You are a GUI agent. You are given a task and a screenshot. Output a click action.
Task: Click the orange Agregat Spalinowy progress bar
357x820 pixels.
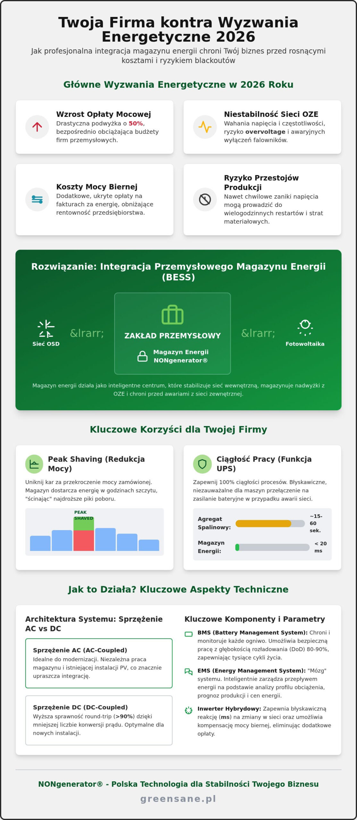tap(263, 524)
